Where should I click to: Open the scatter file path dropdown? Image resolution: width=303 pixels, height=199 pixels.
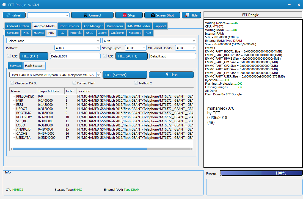[x=98, y=75]
